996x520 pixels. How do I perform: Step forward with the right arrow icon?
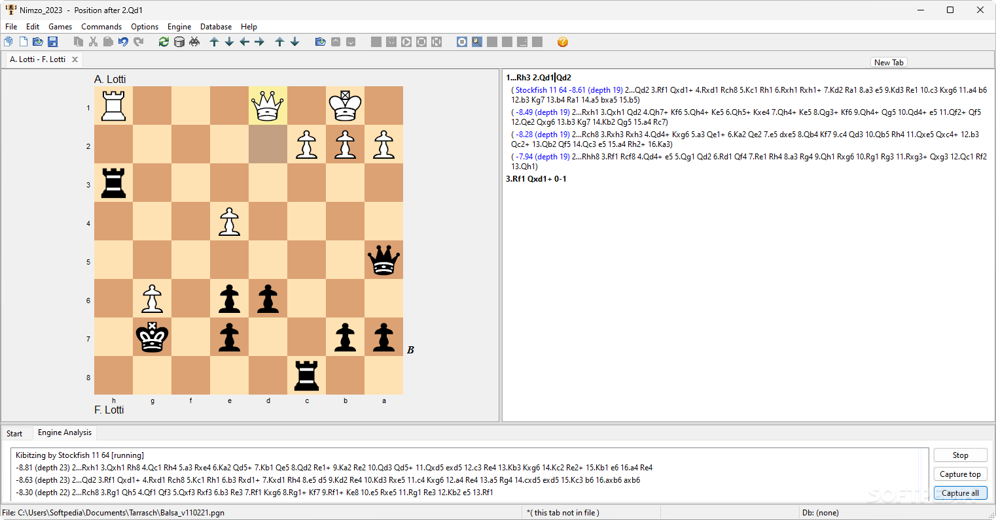(x=259, y=42)
